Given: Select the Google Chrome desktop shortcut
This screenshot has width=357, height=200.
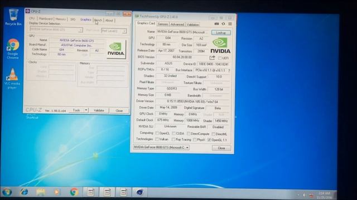Looking at the screenshot, I should click(13, 48).
